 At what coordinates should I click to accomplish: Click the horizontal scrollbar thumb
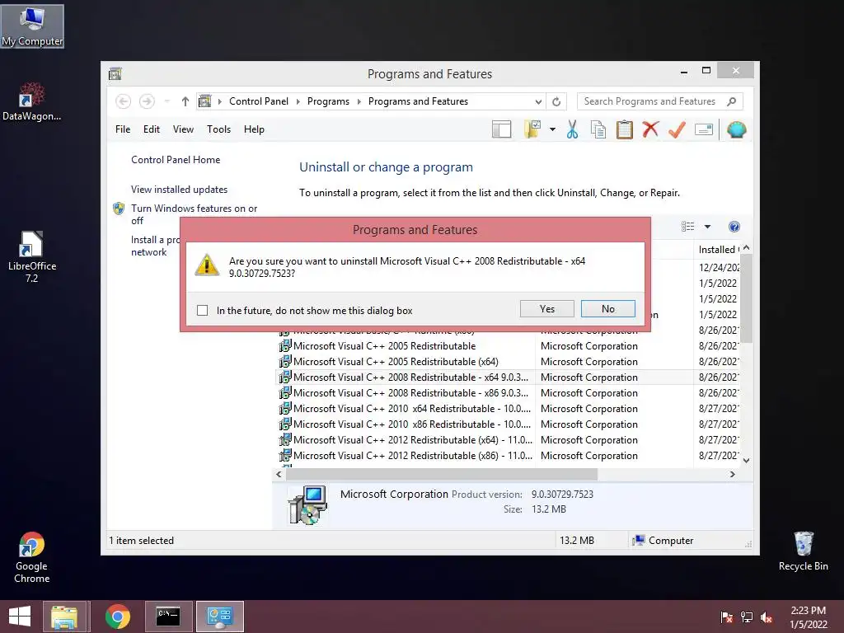pyautogui.click(x=442, y=474)
